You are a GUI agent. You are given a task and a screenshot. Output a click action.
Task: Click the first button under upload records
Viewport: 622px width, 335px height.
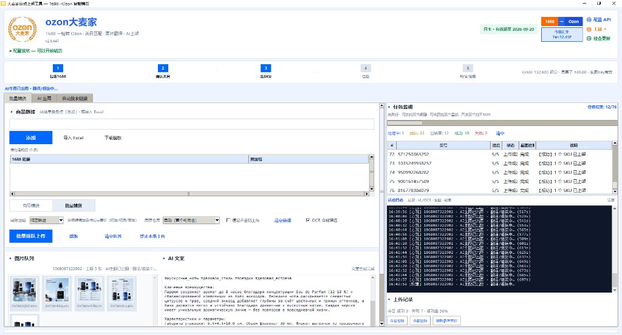397,320
